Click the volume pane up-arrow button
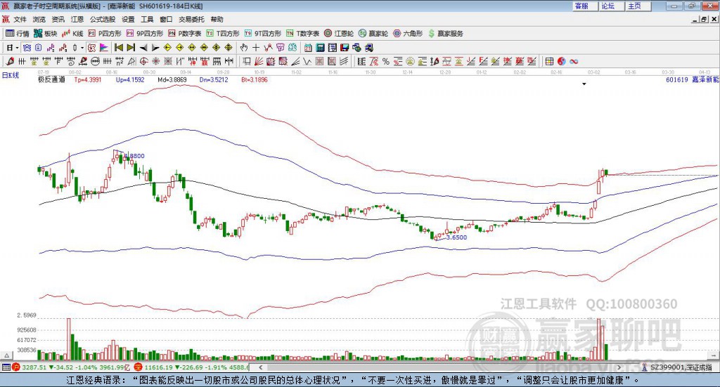 coord(6,355)
